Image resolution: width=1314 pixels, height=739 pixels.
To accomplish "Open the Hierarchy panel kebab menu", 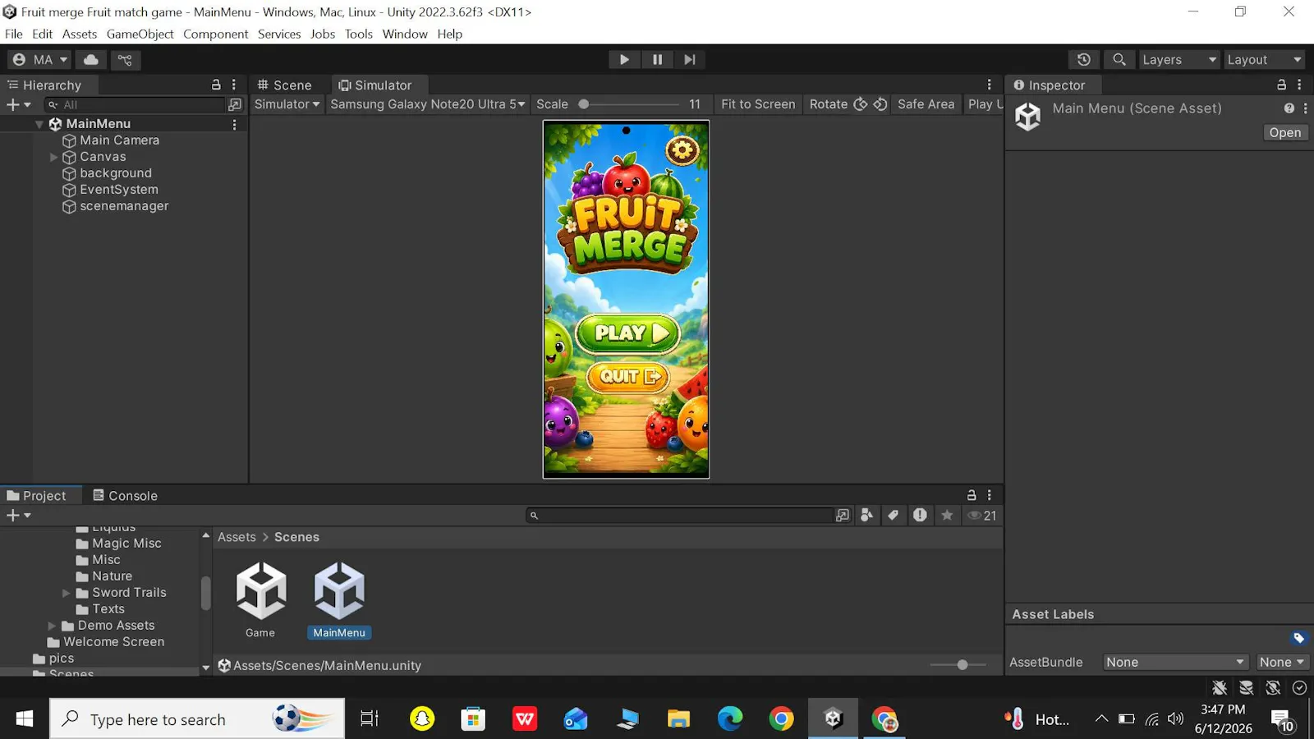I will pos(234,85).
